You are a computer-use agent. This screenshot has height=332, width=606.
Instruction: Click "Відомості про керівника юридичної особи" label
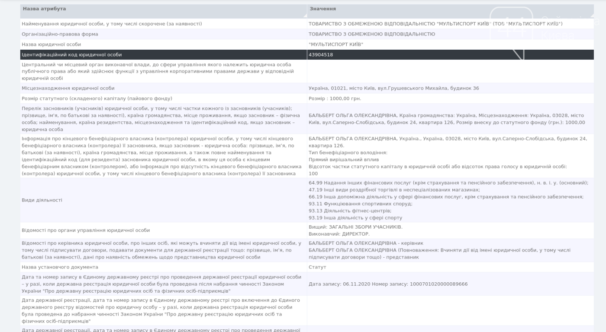pos(161,250)
